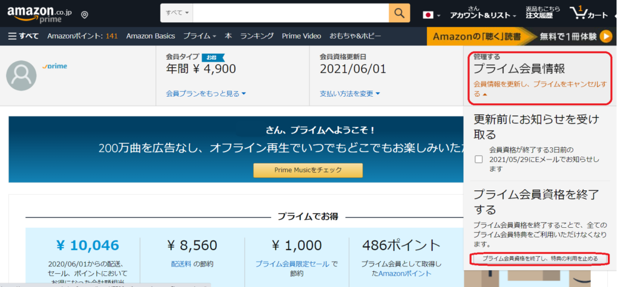Click the ¥ 1,000 amount
The image size is (620, 287).
click(297, 245)
